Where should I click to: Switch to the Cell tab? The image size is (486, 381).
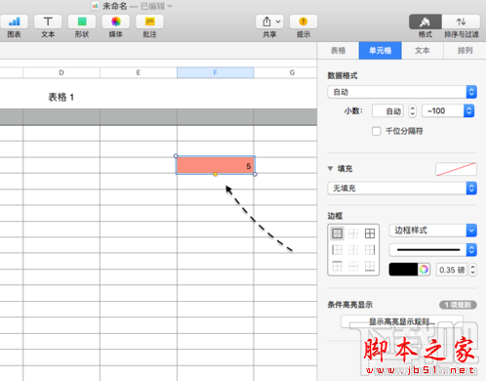[380, 51]
